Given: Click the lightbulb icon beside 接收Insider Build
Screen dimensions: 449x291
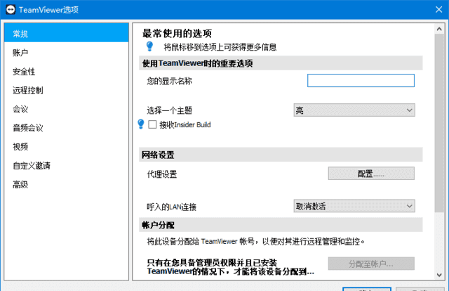Looking at the screenshot, I should point(141,124).
